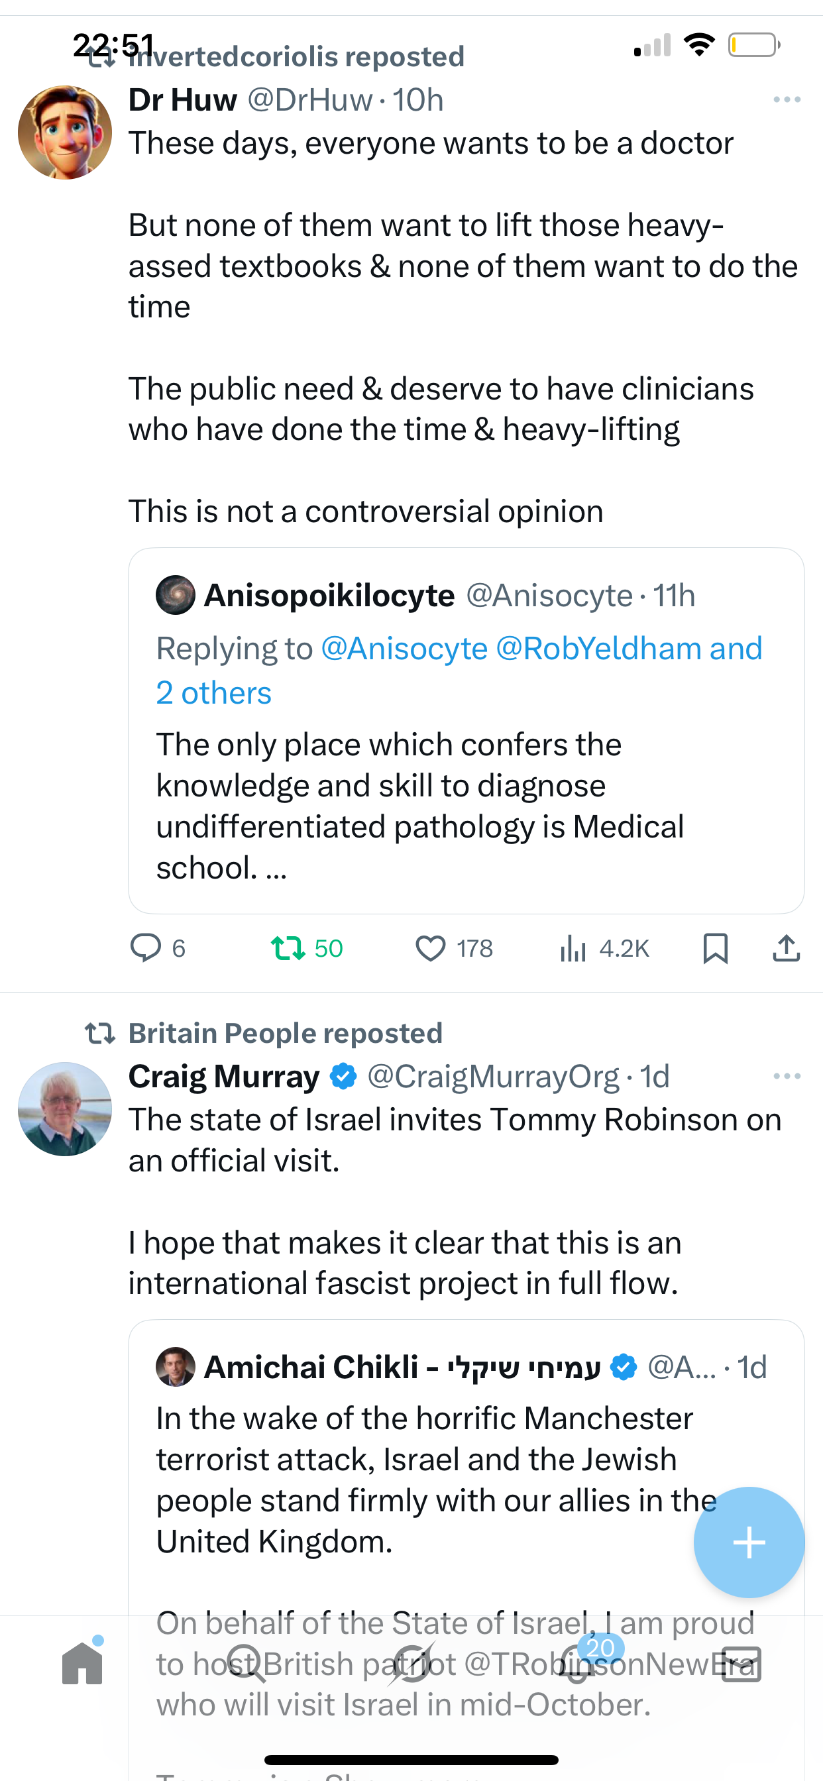Screen dimensions: 823x1781
Task: Open the Search tab
Action: point(247,1663)
